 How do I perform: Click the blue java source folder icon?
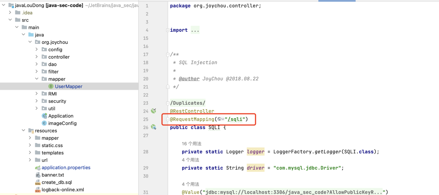coord(31,35)
